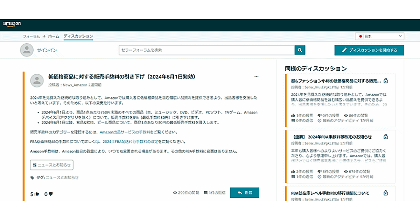
Task: Open the three-dot post options menu
Action: pos(256,76)
